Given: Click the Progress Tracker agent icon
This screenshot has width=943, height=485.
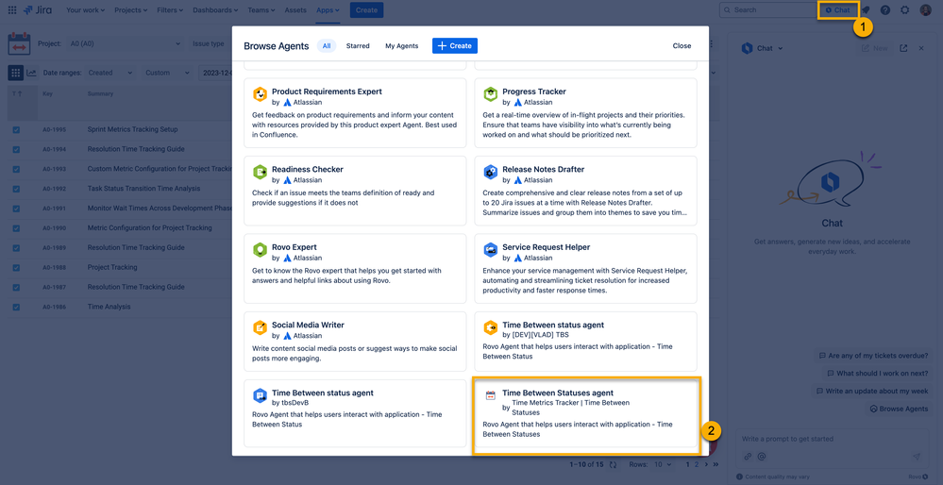Looking at the screenshot, I should point(490,94).
